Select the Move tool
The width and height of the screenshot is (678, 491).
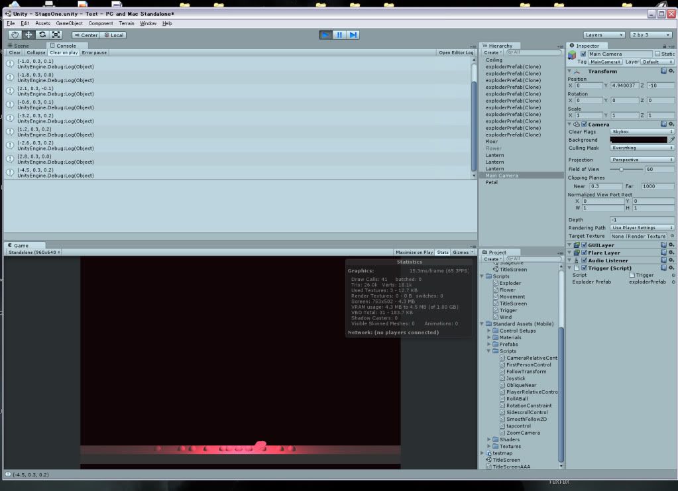pyautogui.click(x=27, y=34)
